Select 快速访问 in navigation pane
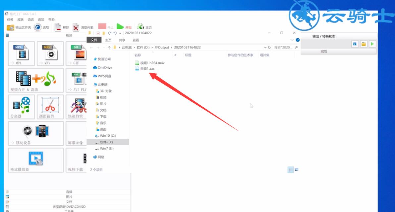This screenshot has height=212, width=395. (x=102, y=59)
